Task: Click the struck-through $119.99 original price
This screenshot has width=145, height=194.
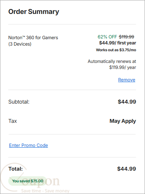Action: pos(127,37)
